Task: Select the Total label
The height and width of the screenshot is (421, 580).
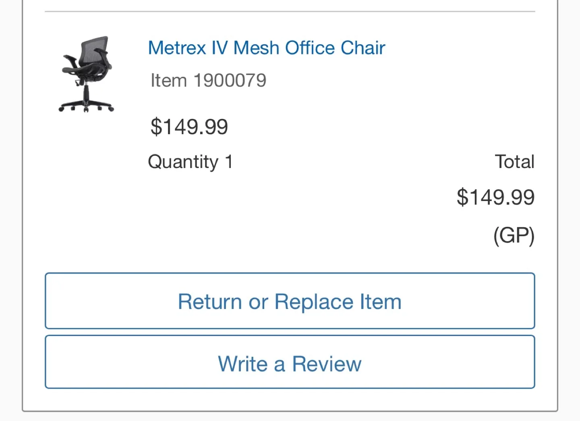Action: click(514, 161)
